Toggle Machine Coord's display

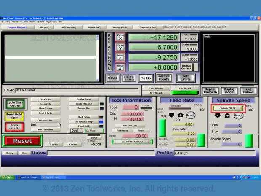pos(164,78)
